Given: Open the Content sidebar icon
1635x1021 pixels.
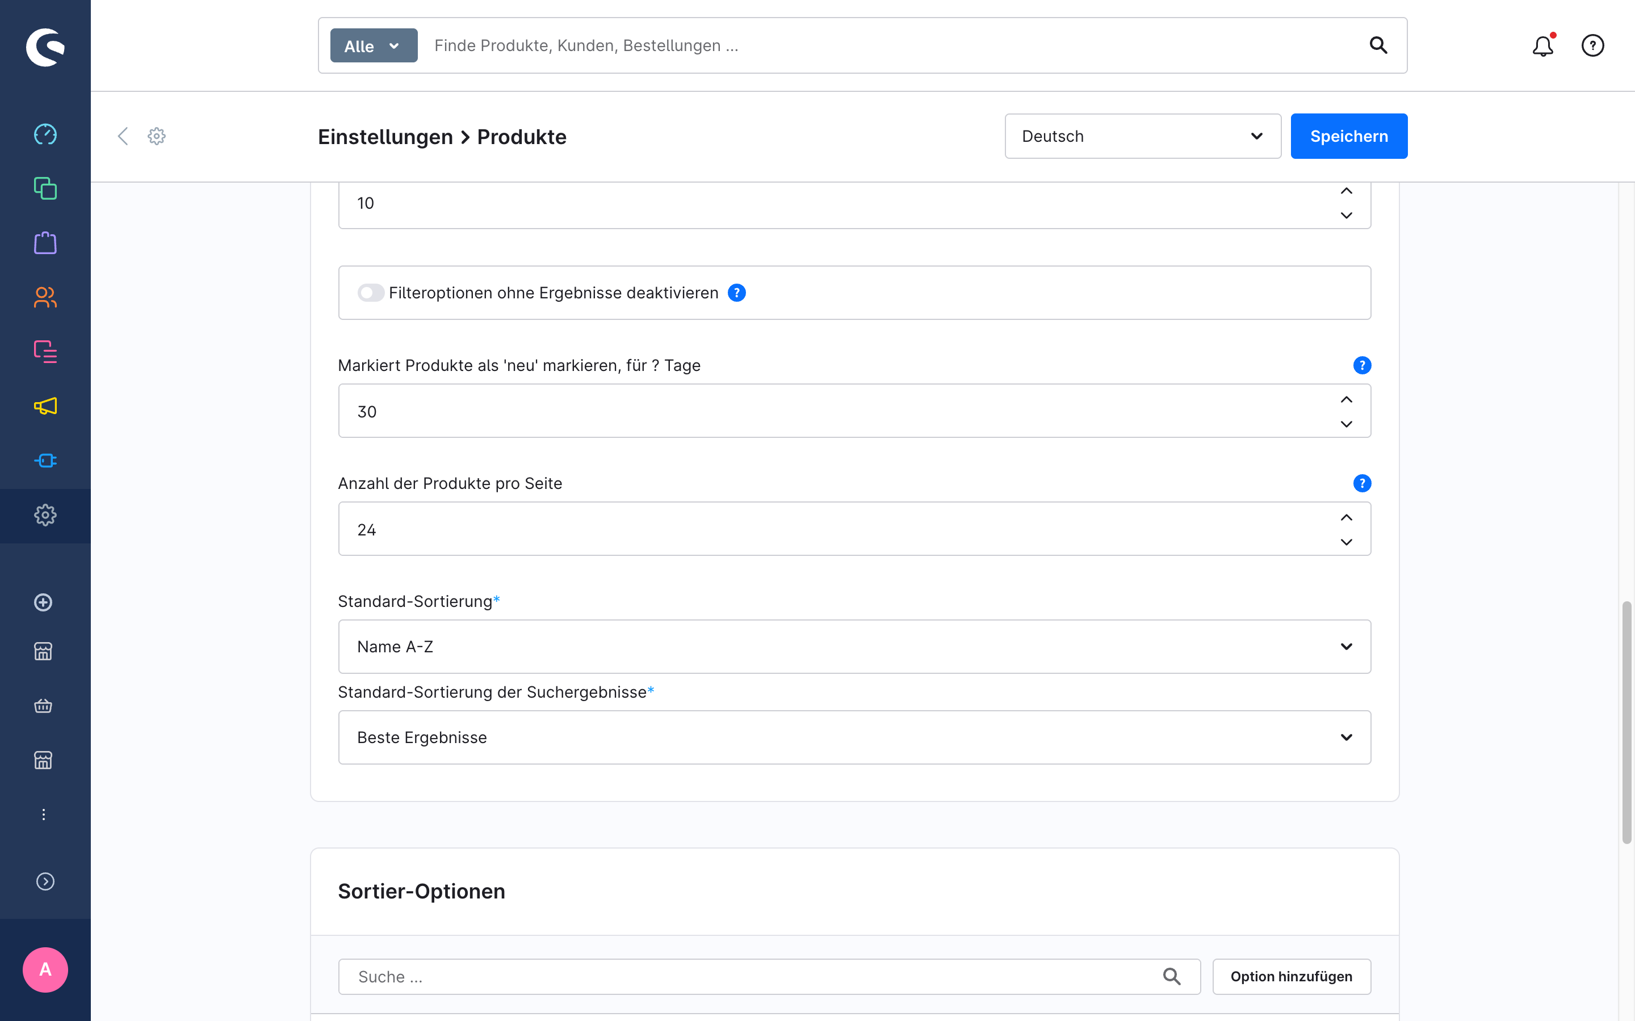Looking at the screenshot, I should click(45, 352).
